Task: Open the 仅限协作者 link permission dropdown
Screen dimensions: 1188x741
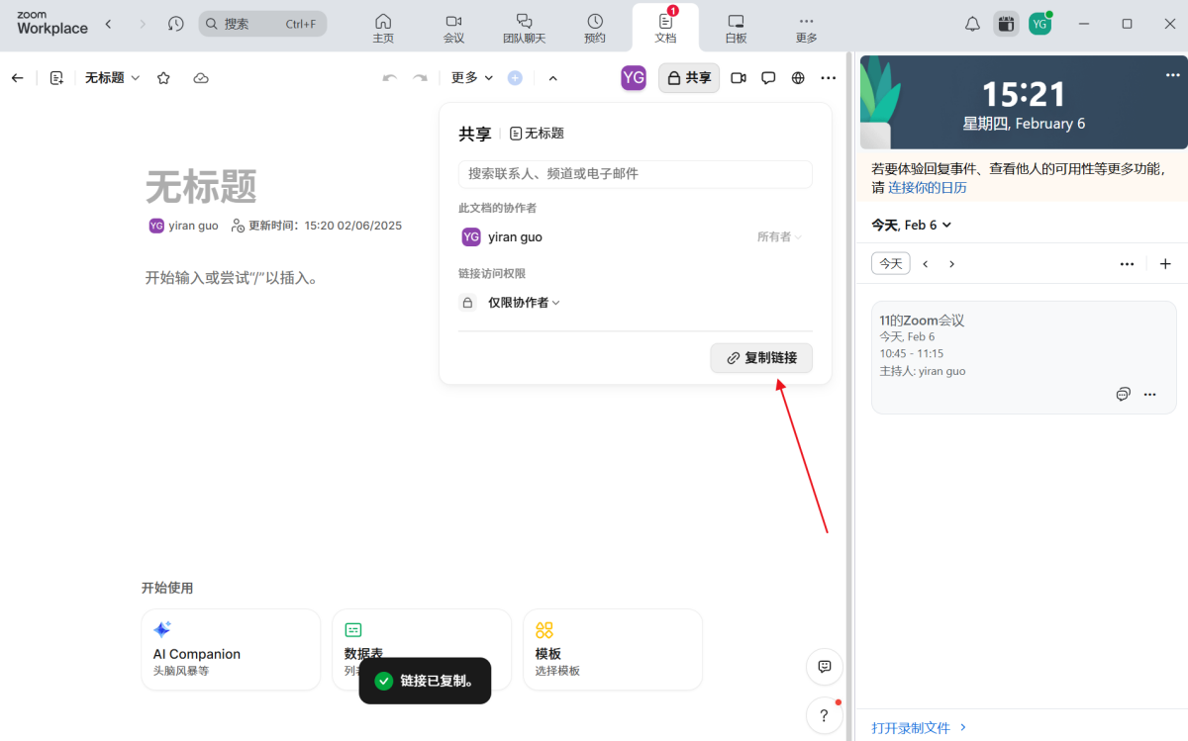Action: coord(524,302)
